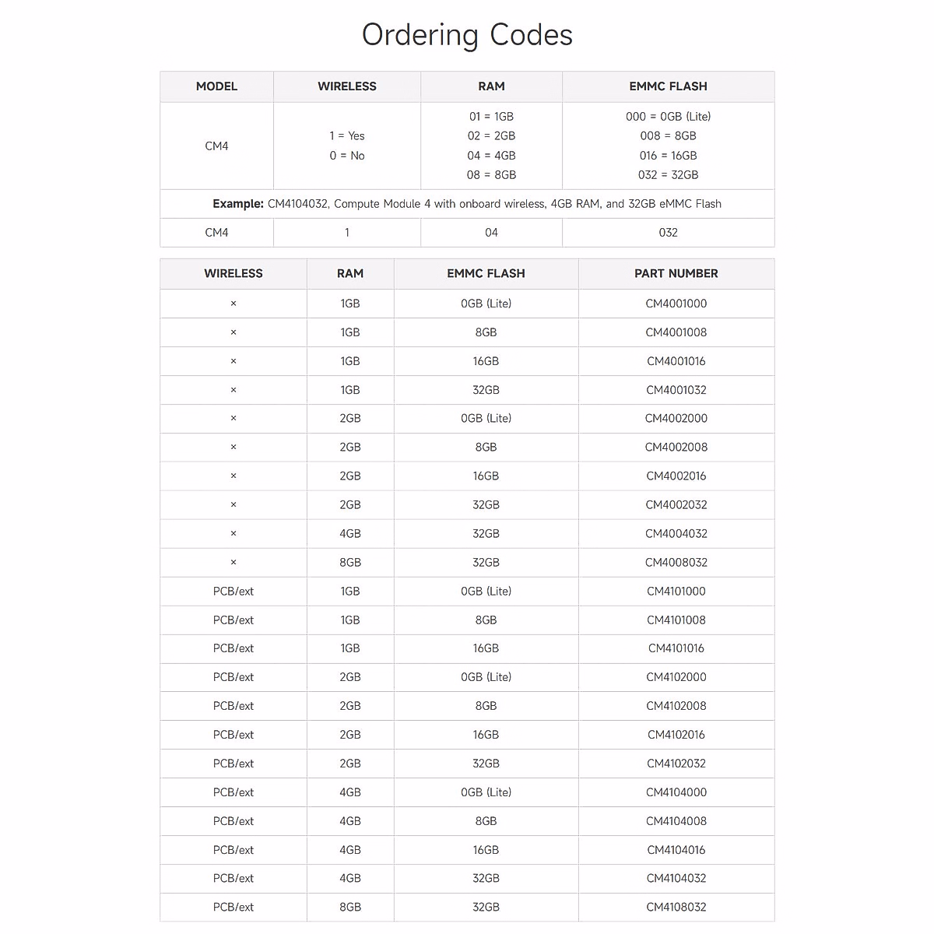Click the "032" example flash code cell
This screenshot has height=934, width=934.
[668, 232]
